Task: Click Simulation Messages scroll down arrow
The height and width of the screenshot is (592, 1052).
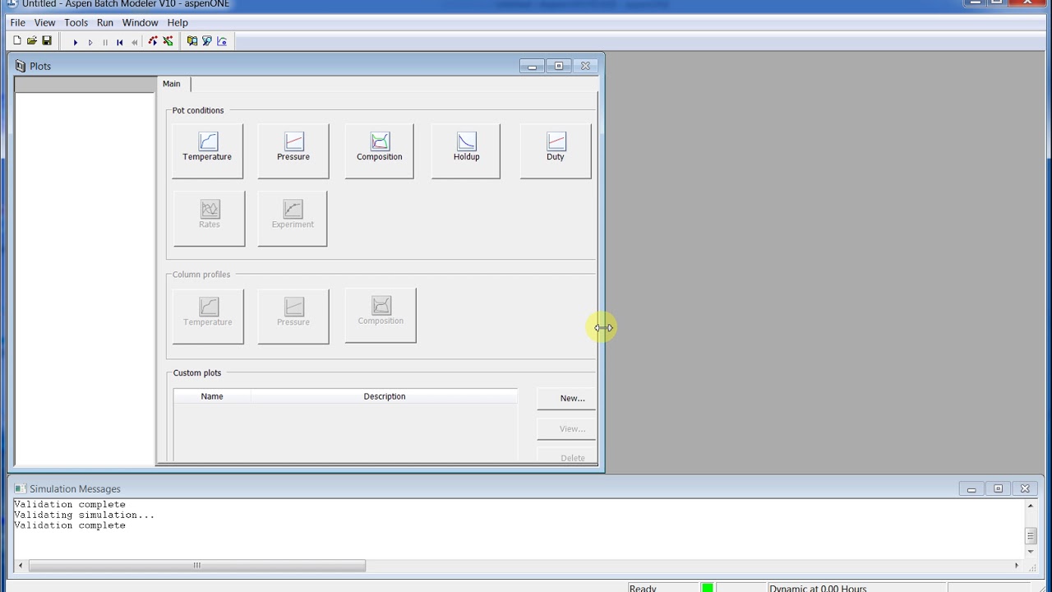Action: coord(1030,552)
